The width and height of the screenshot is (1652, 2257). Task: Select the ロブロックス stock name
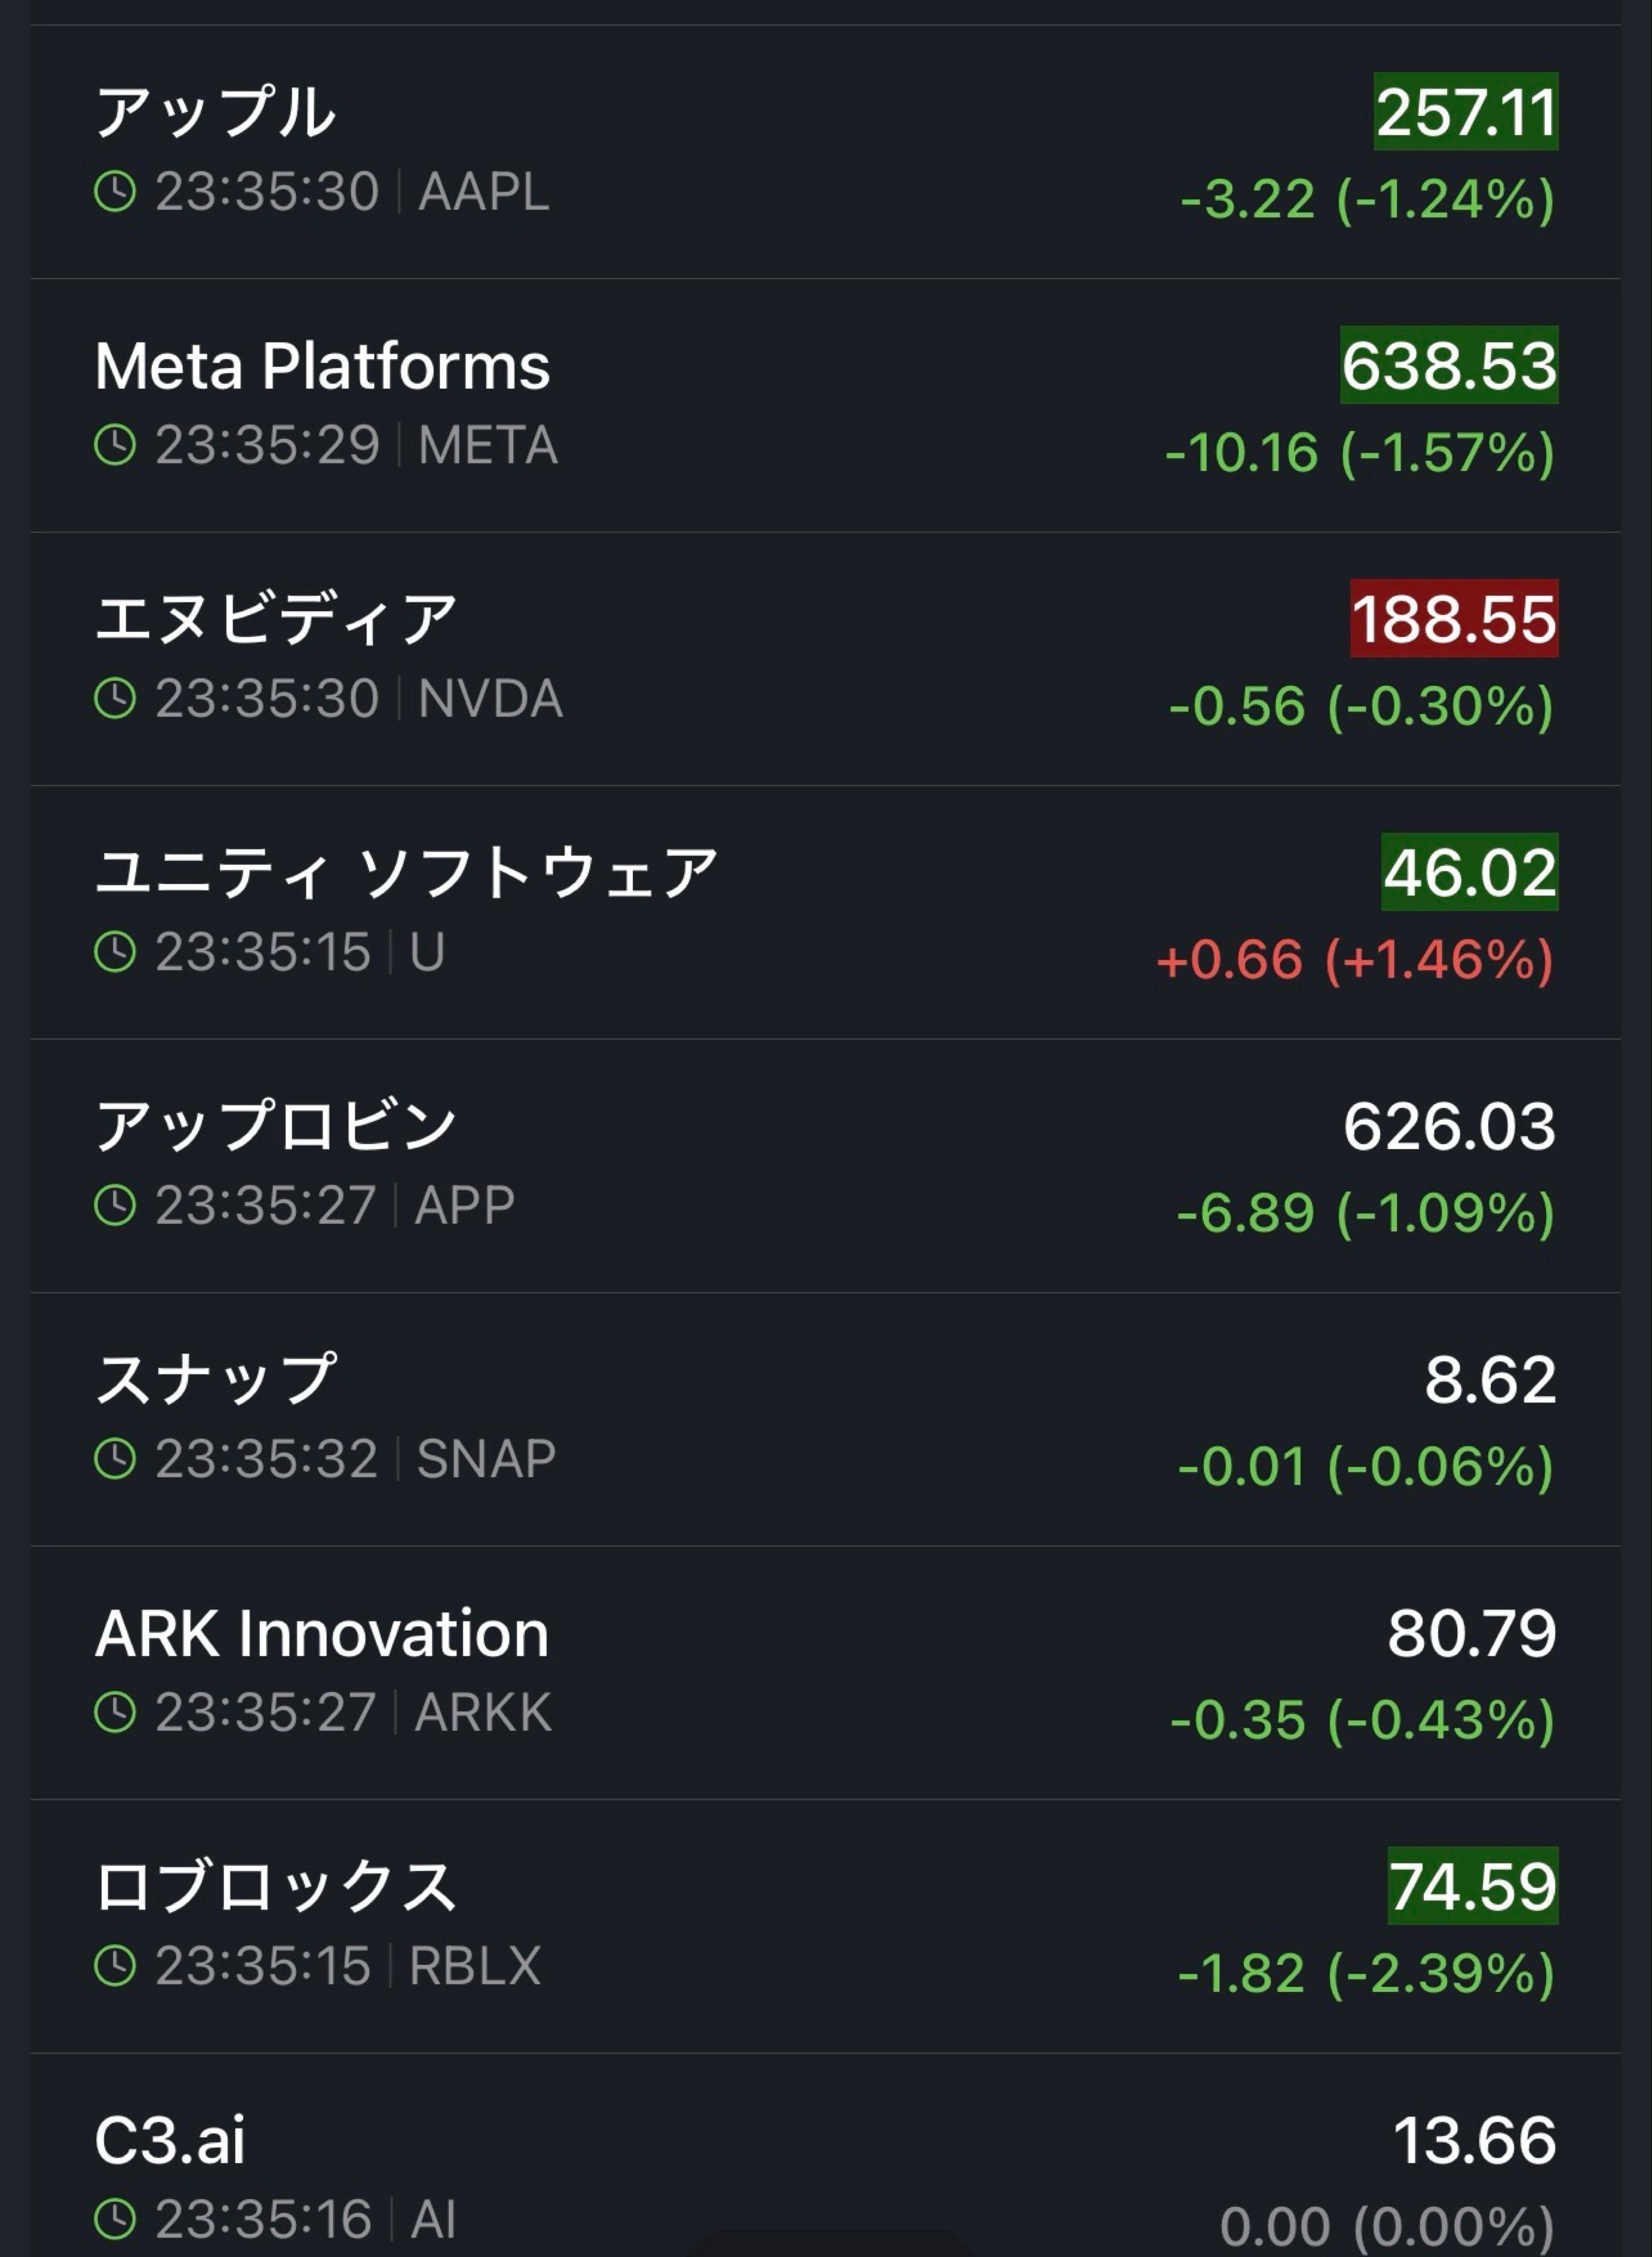point(275,1886)
